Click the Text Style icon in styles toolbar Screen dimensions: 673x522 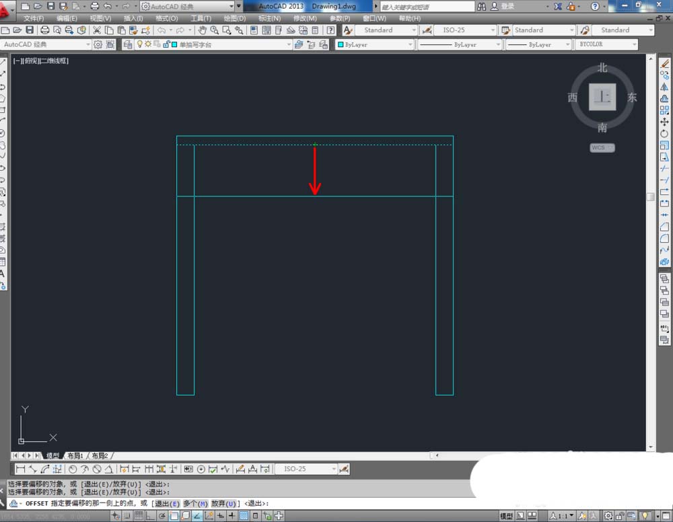[348, 30]
